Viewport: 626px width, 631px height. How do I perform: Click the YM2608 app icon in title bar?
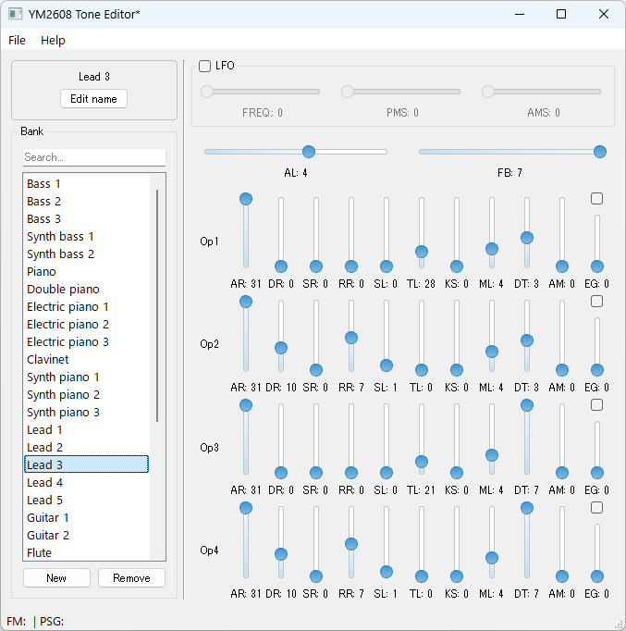click(x=16, y=14)
